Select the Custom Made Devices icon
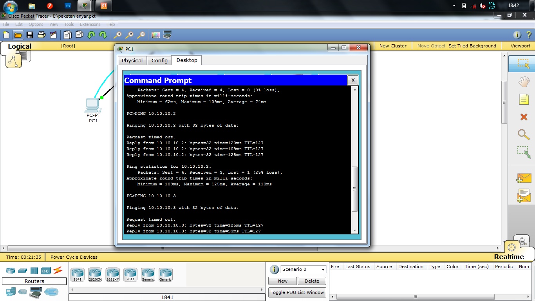Image resolution: width=535 pixels, height=301 pixels. 36,292
